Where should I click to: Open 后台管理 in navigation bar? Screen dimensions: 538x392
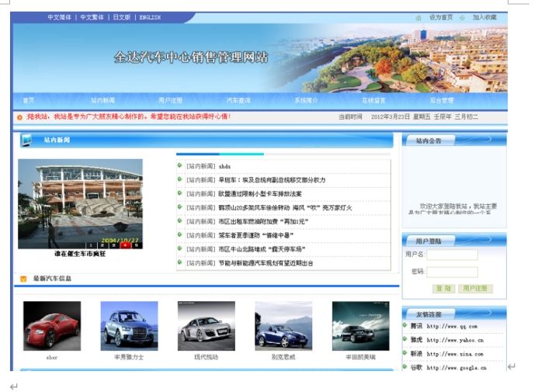442,100
